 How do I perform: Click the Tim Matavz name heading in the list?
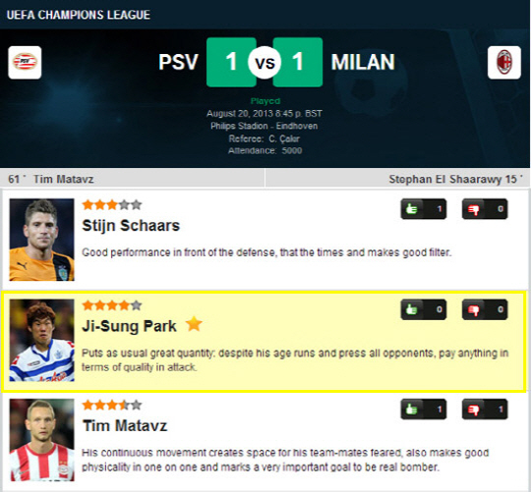pos(125,426)
